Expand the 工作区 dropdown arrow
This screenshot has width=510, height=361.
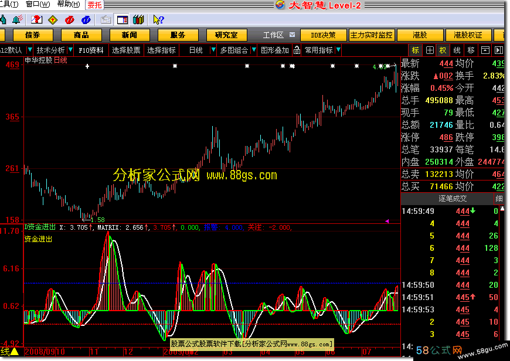[x=292, y=35]
